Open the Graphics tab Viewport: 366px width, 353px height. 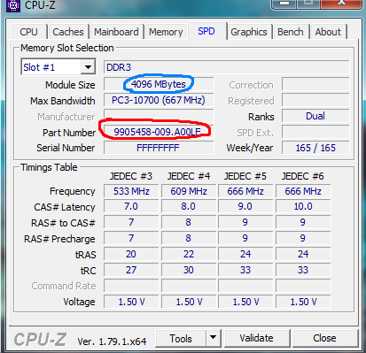pos(249,32)
